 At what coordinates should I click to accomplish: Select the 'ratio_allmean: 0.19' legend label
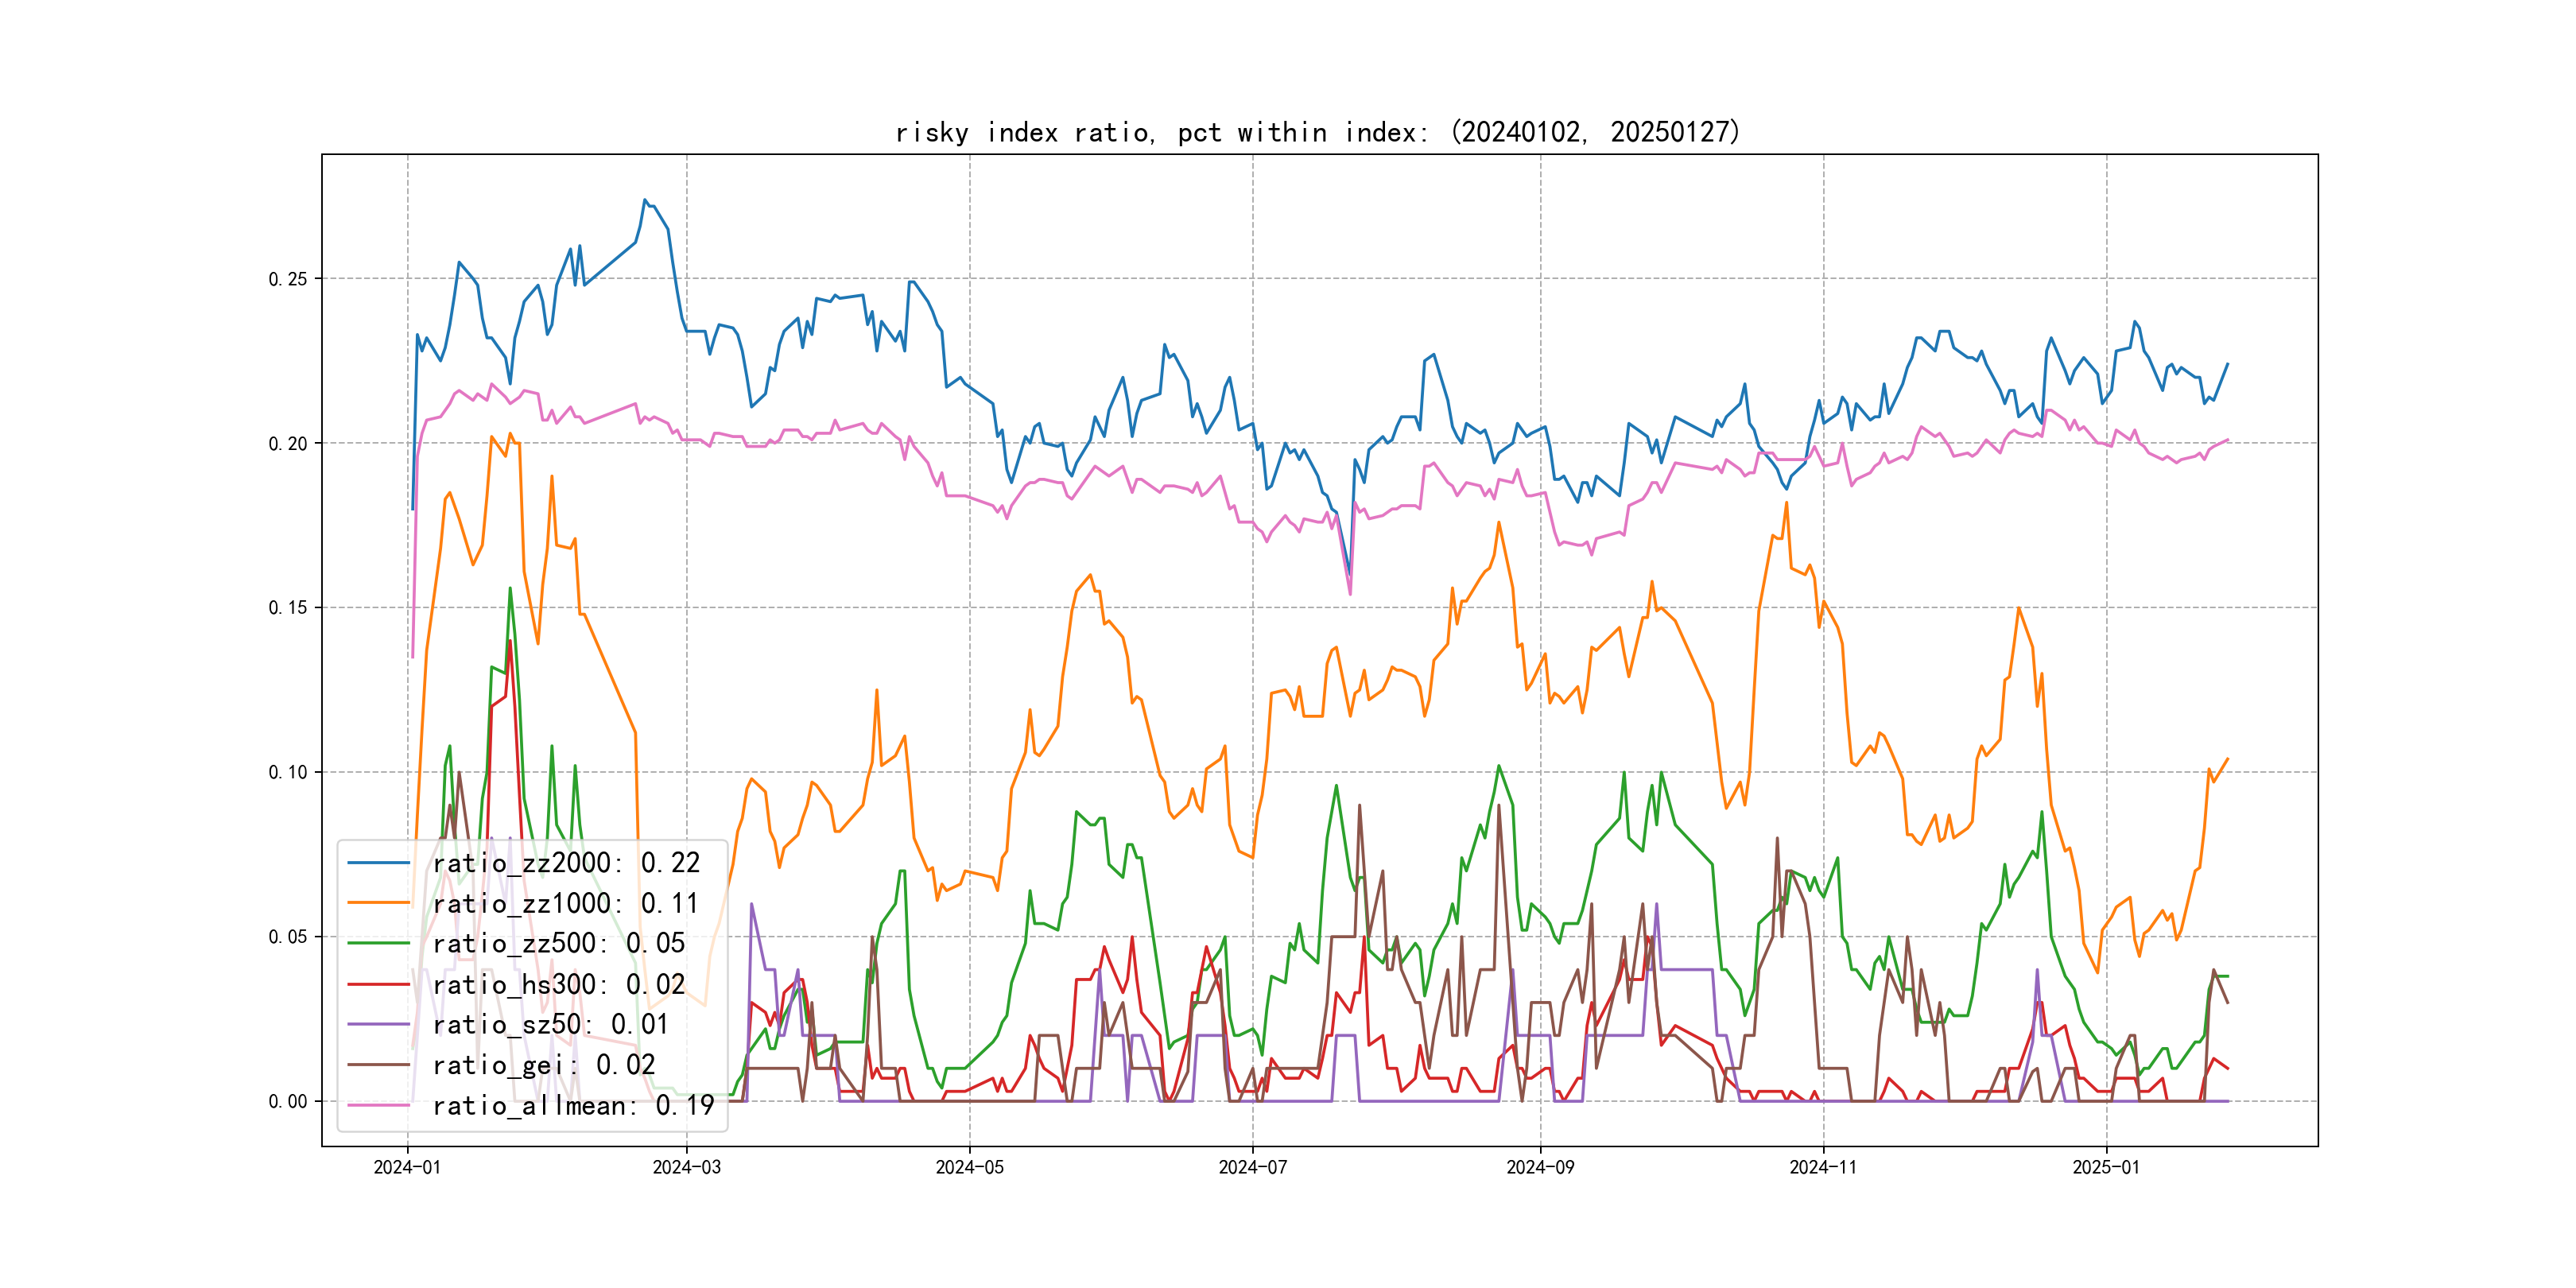pyautogui.click(x=573, y=1105)
